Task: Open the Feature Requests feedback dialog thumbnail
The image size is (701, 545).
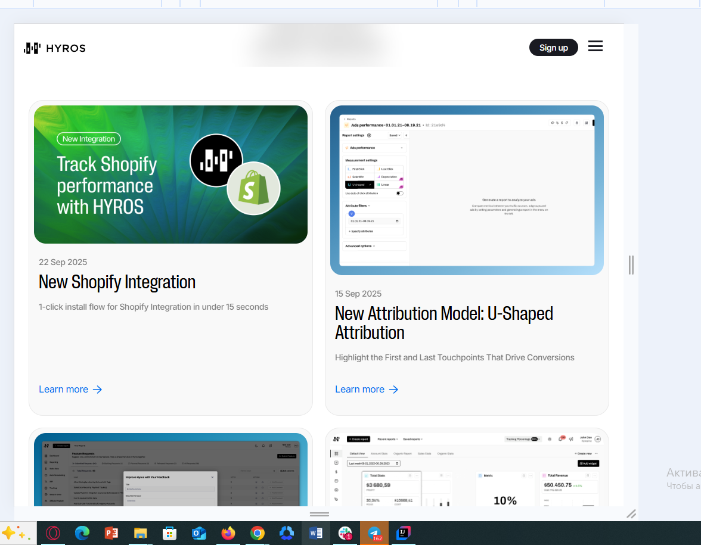Action: click(x=170, y=469)
